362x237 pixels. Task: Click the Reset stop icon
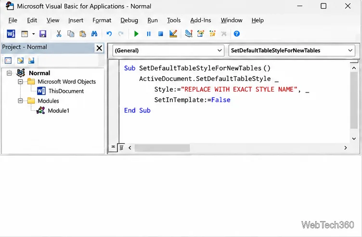(x=160, y=34)
